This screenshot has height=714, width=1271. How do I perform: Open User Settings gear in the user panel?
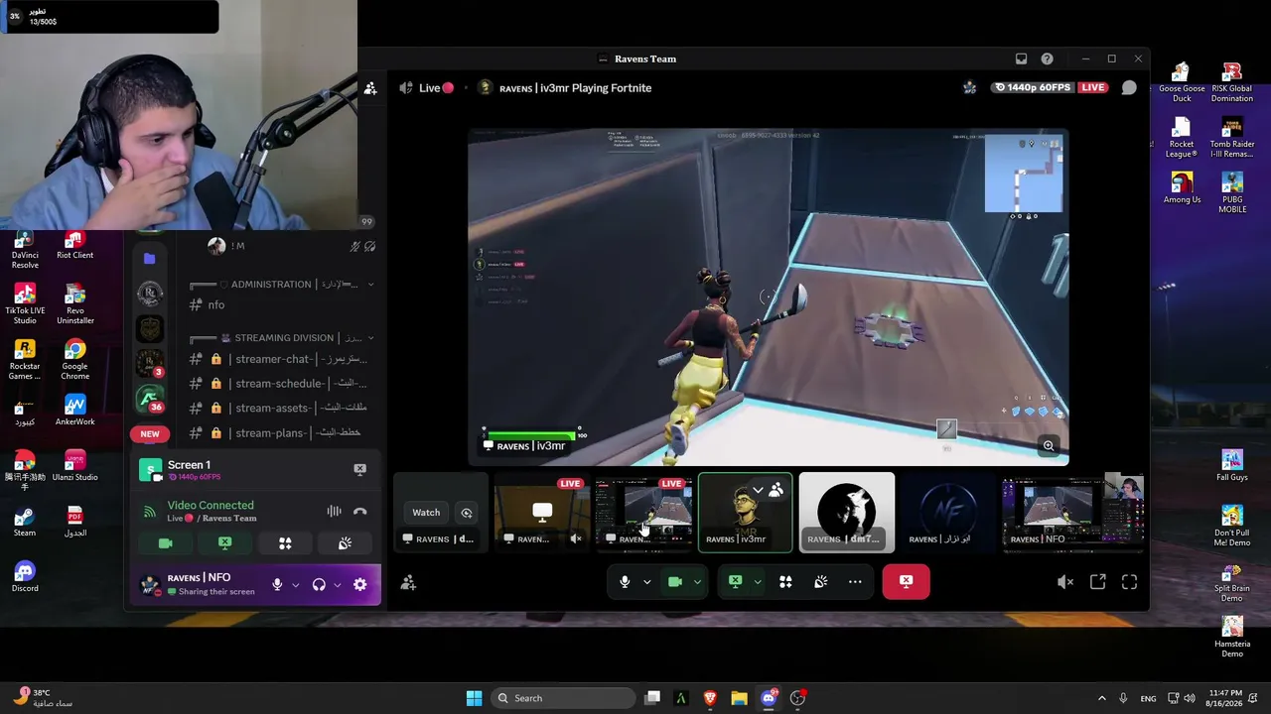click(359, 585)
